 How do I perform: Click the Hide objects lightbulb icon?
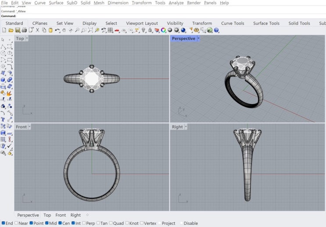pyautogui.click(x=143, y=30)
